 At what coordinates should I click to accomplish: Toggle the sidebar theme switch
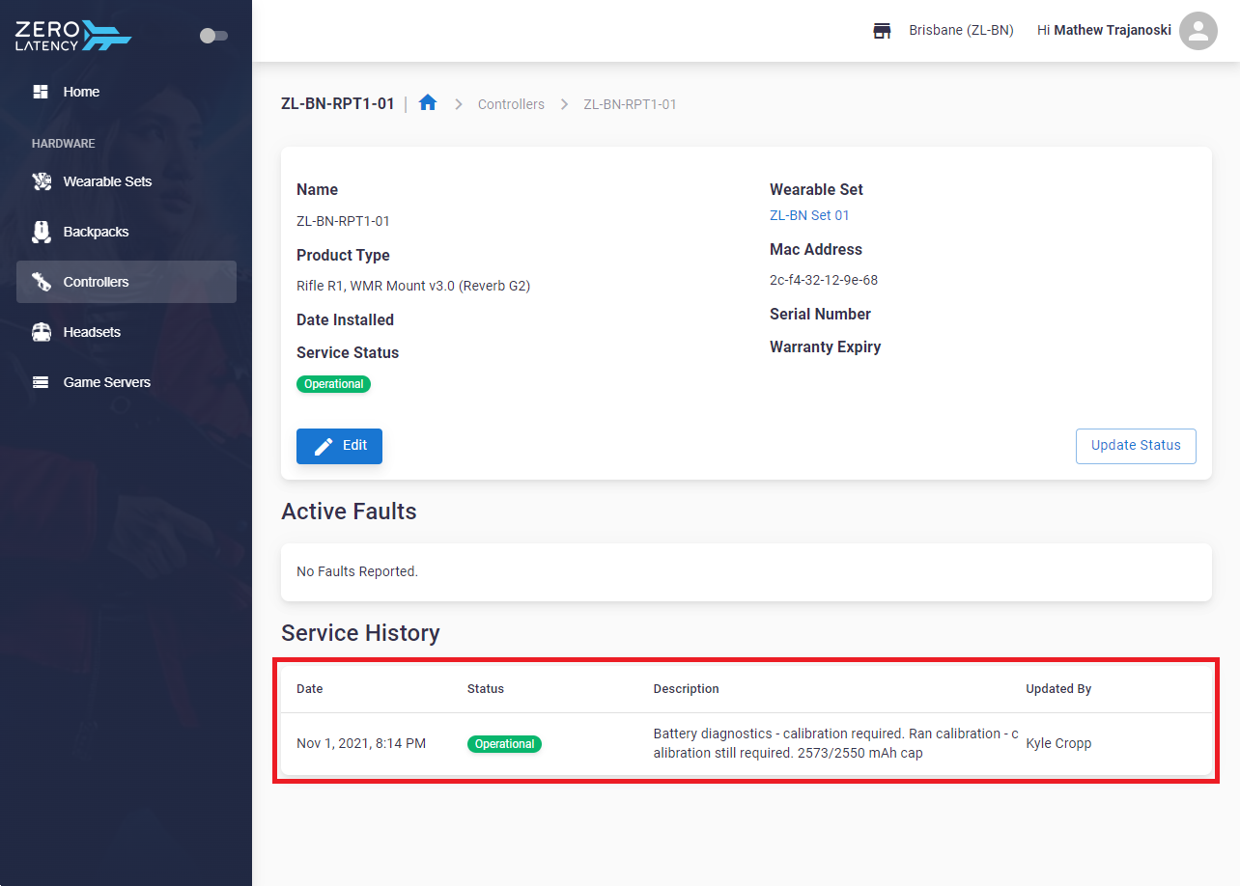click(x=213, y=36)
